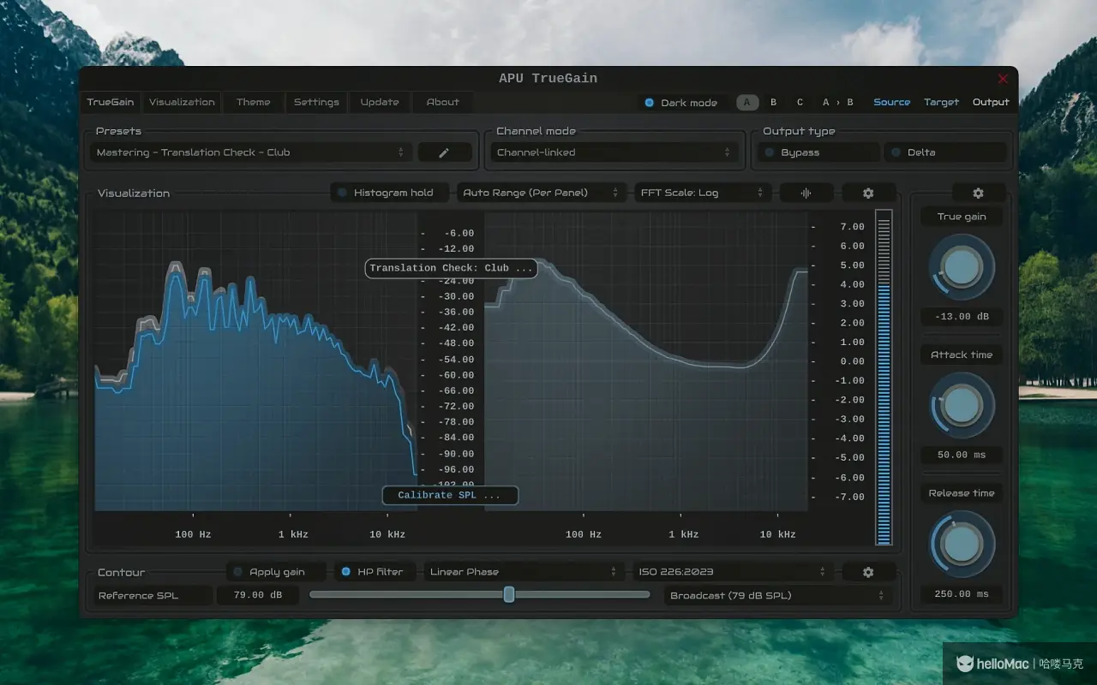Open the Theme tab
Screen dimensions: 1097x685
click(x=254, y=102)
